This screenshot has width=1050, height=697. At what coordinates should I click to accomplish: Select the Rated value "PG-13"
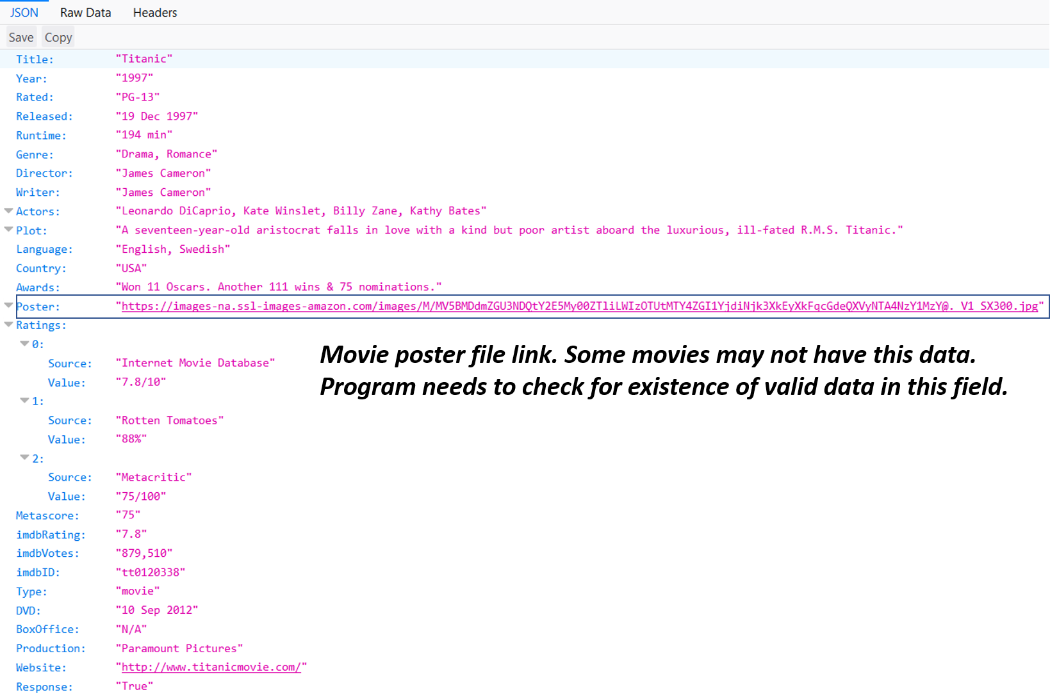pyautogui.click(x=138, y=97)
